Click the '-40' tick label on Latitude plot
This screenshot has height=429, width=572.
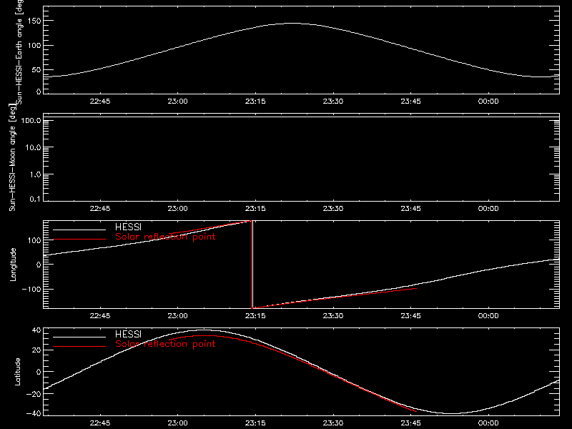(x=34, y=413)
